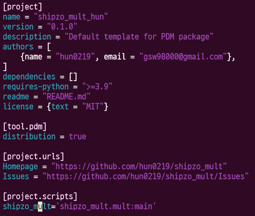Click the author name "hun0219"
Image resolution: width=255 pixels, height=216 pixels.
75,57
